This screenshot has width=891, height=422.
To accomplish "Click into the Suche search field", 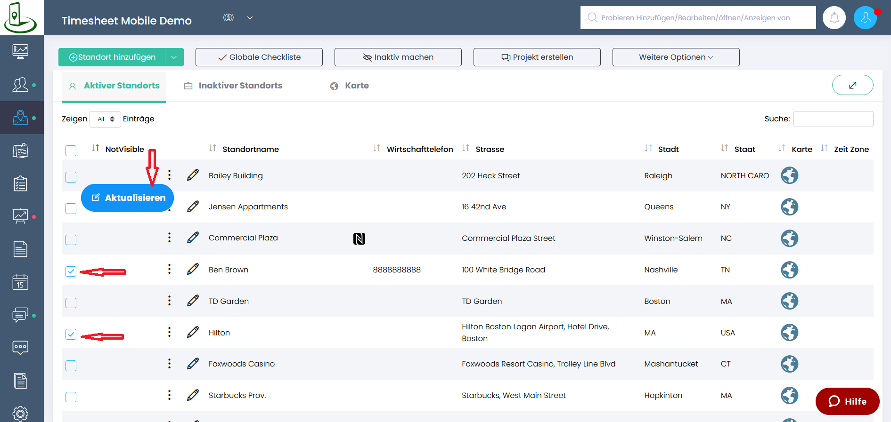I will [x=833, y=119].
